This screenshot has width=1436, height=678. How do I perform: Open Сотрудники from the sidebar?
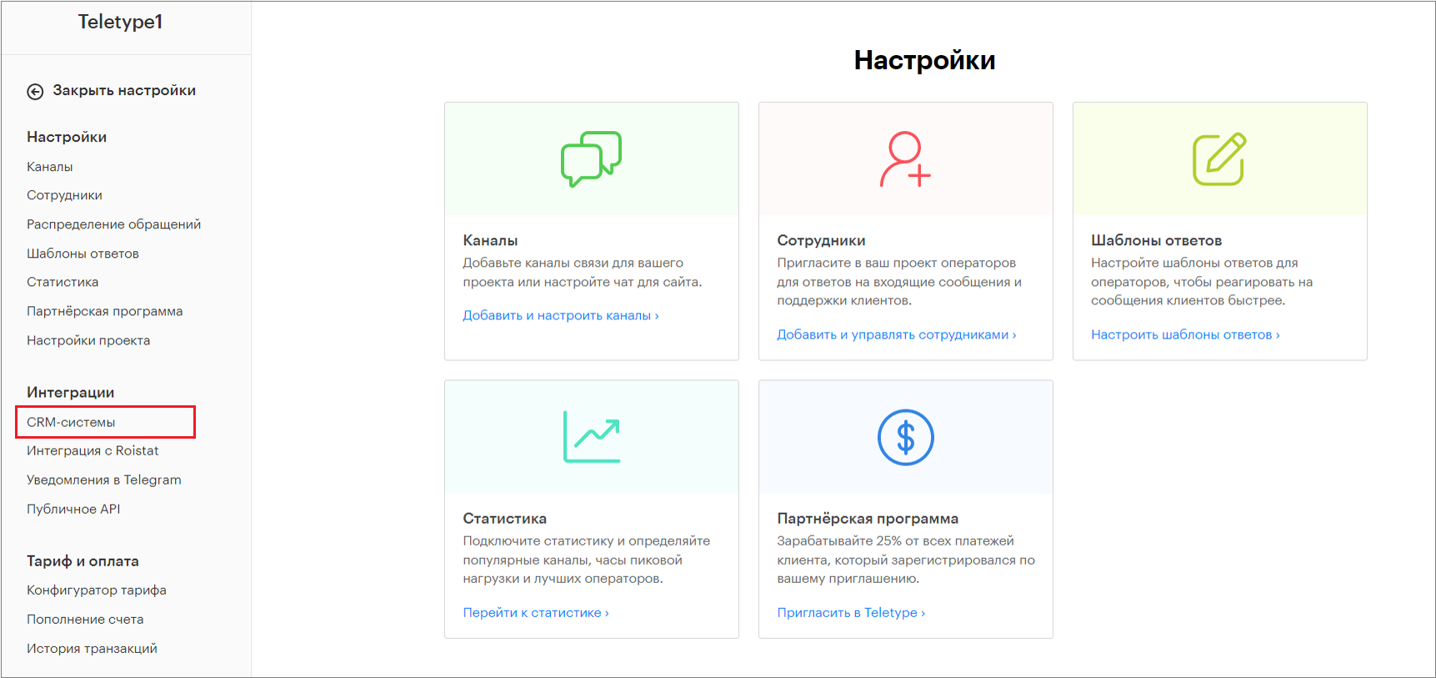click(x=64, y=195)
